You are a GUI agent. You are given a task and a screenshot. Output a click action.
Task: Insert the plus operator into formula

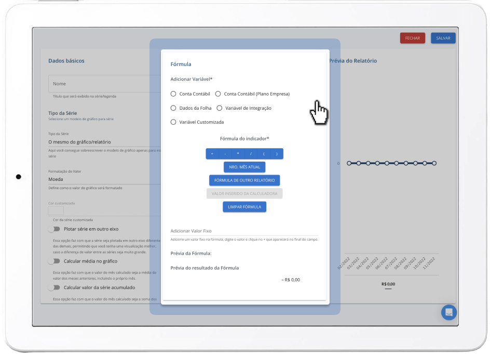coord(212,154)
